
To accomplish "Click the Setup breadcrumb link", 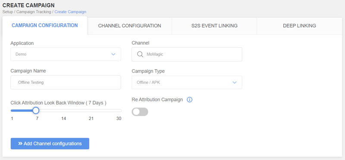I will click(7, 12).
